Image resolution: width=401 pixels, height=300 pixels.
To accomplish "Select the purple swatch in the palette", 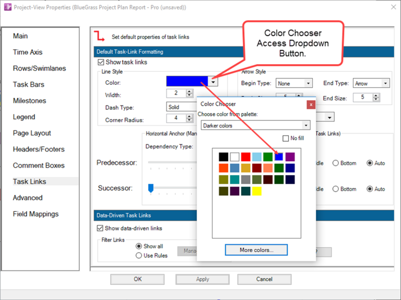I will click(290, 157).
